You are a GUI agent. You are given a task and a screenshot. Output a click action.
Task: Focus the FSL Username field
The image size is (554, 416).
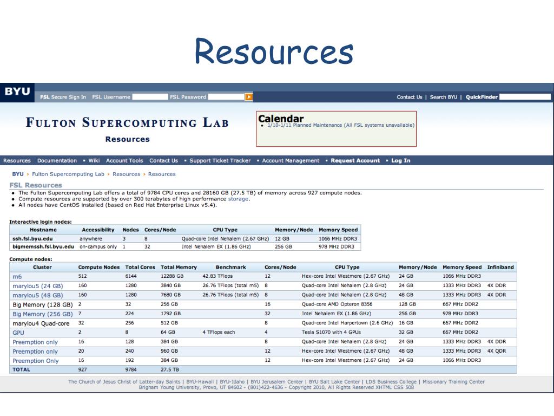point(150,97)
